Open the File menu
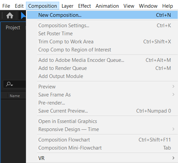The image size is (178, 163). 6,6
